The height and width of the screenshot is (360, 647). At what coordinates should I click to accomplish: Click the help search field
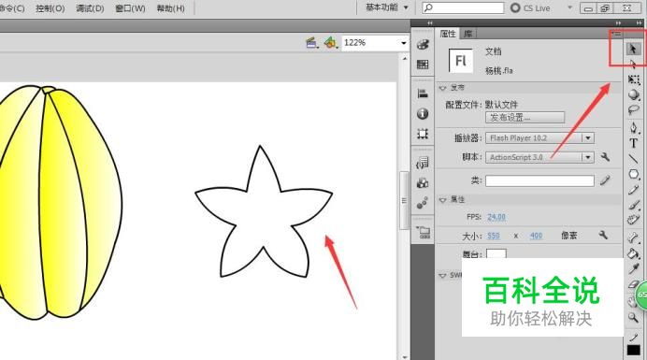(x=463, y=7)
